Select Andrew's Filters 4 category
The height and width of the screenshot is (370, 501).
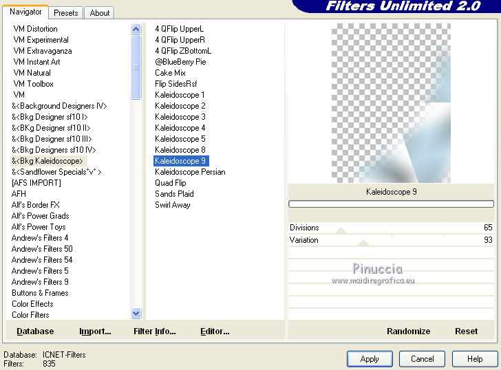coord(40,238)
